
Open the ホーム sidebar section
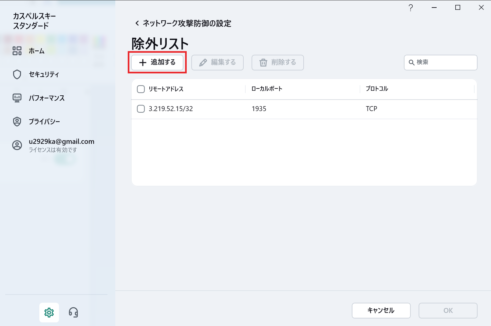click(37, 51)
